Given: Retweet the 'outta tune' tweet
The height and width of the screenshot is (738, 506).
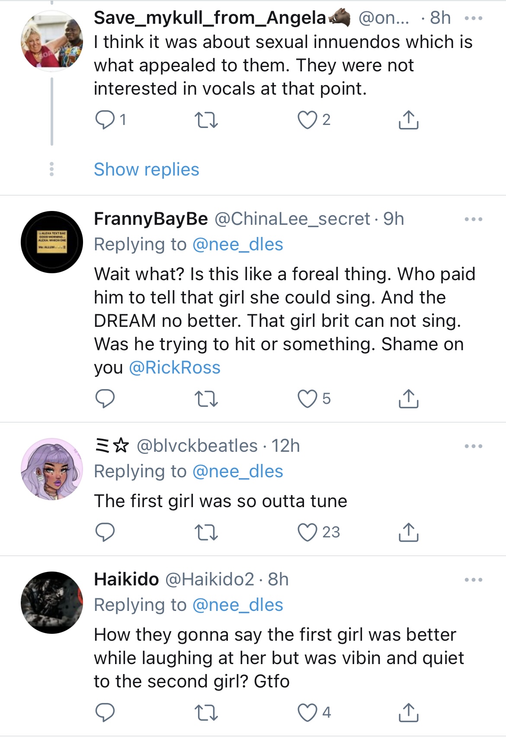Looking at the screenshot, I should pos(206,532).
